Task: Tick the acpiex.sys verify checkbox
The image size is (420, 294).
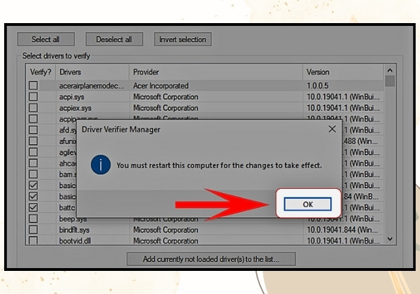Action: tap(33, 108)
